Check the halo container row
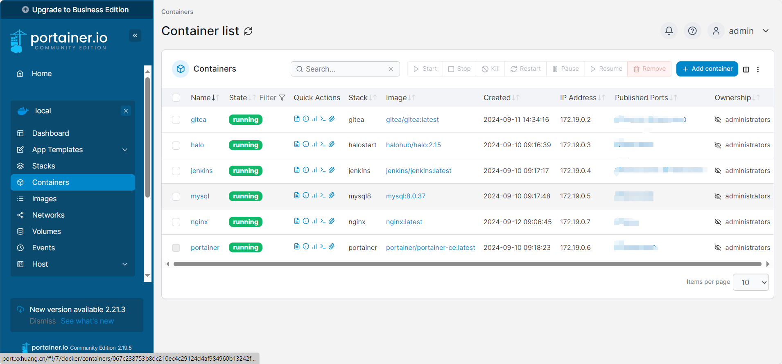The image size is (782, 364). point(176,145)
